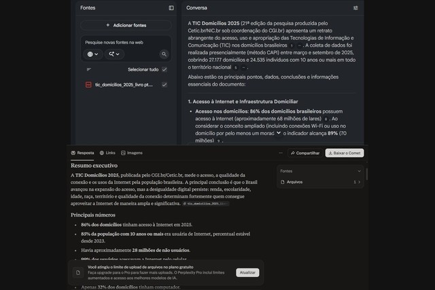Click the source search magnifier icon

point(164,54)
